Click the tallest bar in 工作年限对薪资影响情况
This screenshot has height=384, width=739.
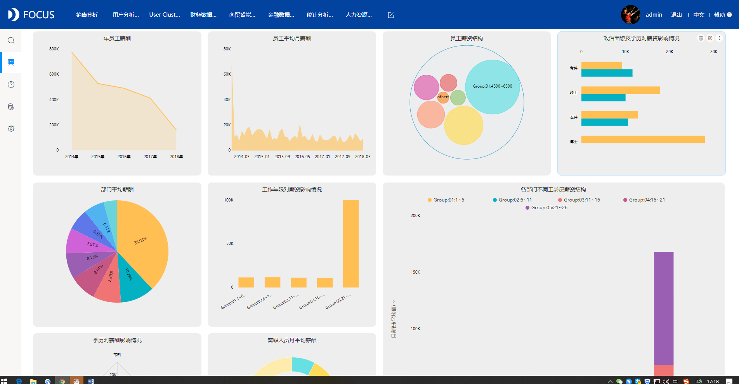click(351, 244)
